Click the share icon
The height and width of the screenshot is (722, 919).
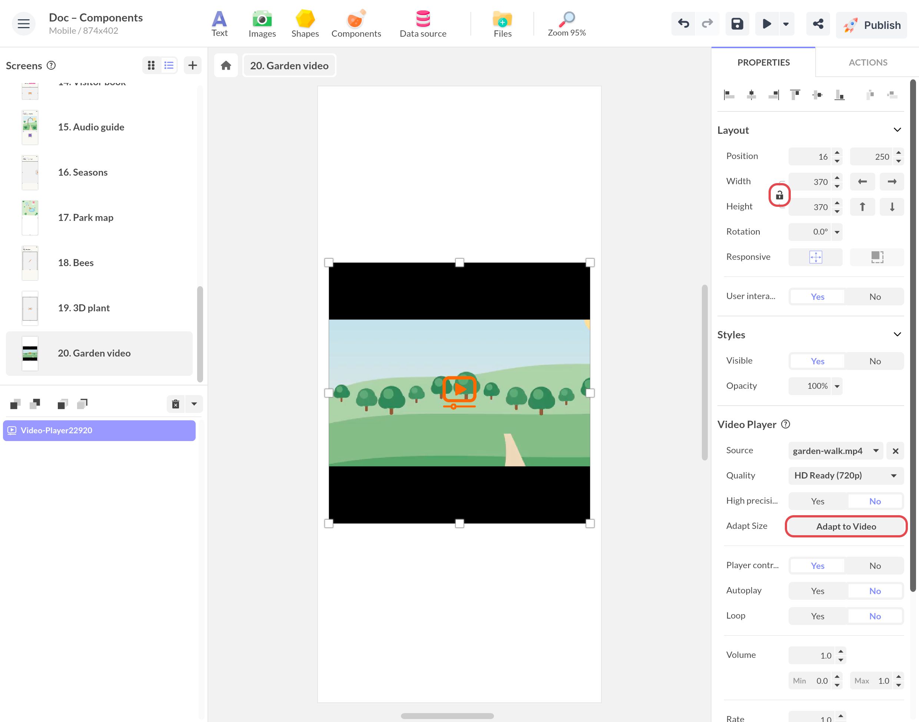point(817,24)
